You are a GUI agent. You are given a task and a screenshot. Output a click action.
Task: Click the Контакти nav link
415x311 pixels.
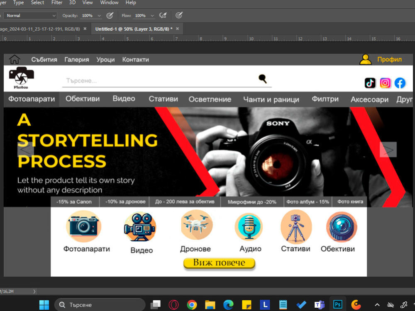136,59
